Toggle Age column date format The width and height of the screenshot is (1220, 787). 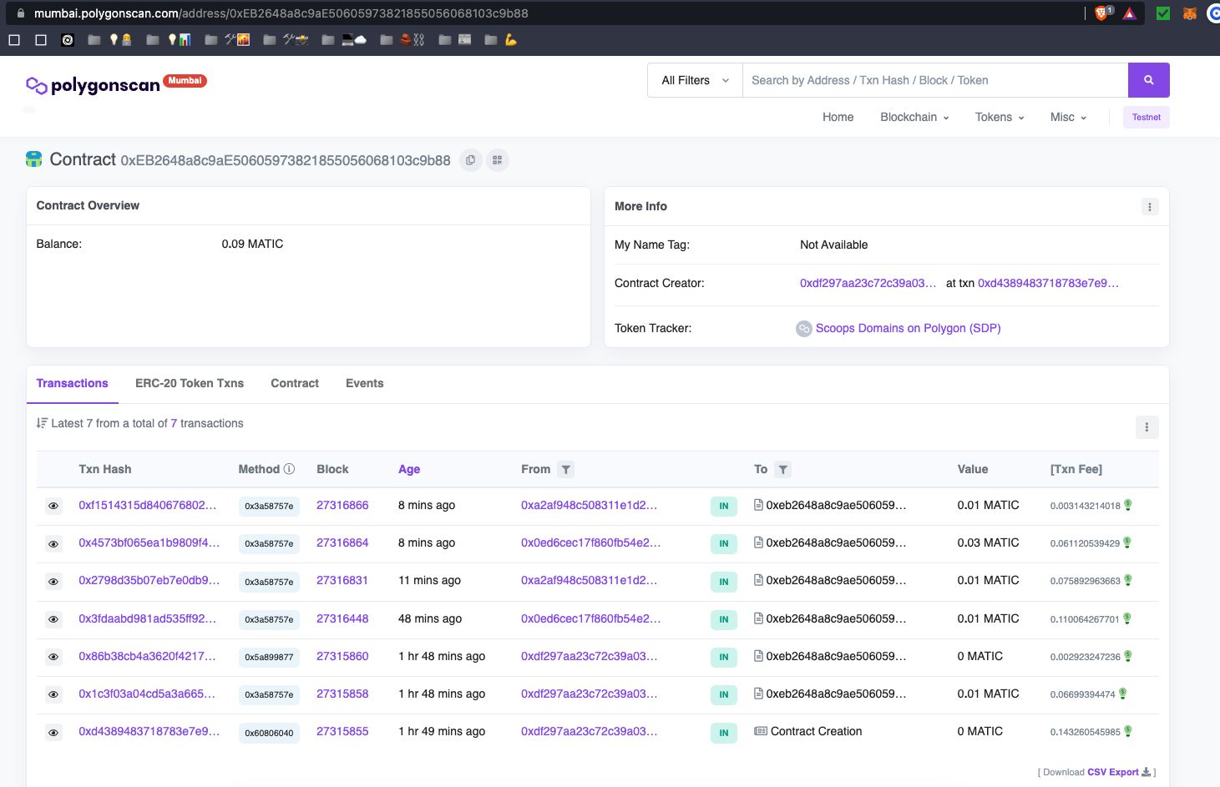click(x=409, y=469)
